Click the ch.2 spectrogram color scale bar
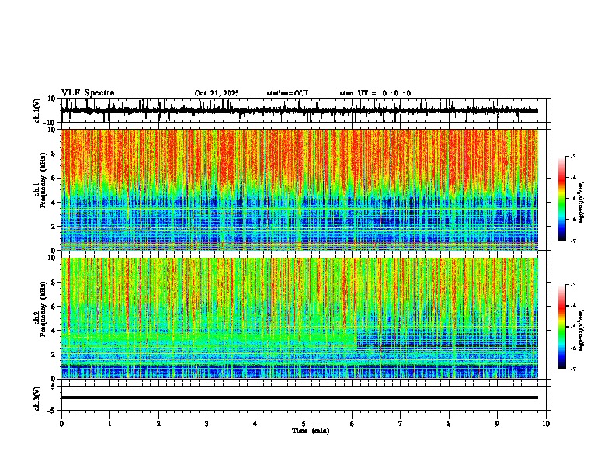 (x=561, y=327)
